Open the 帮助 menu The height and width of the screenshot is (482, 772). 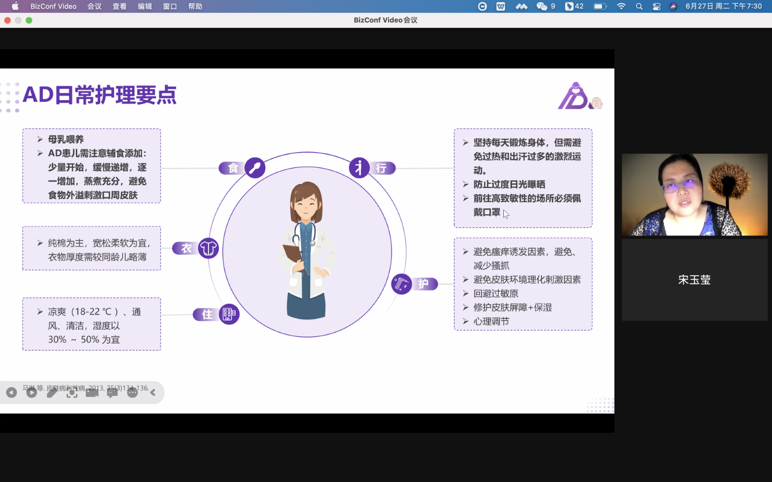pyautogui.click(x=195, y=6)
